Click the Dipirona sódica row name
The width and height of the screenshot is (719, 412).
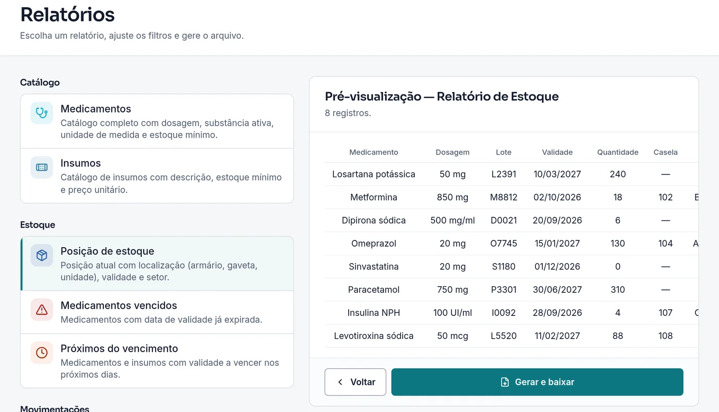click(x=374, y=220)
